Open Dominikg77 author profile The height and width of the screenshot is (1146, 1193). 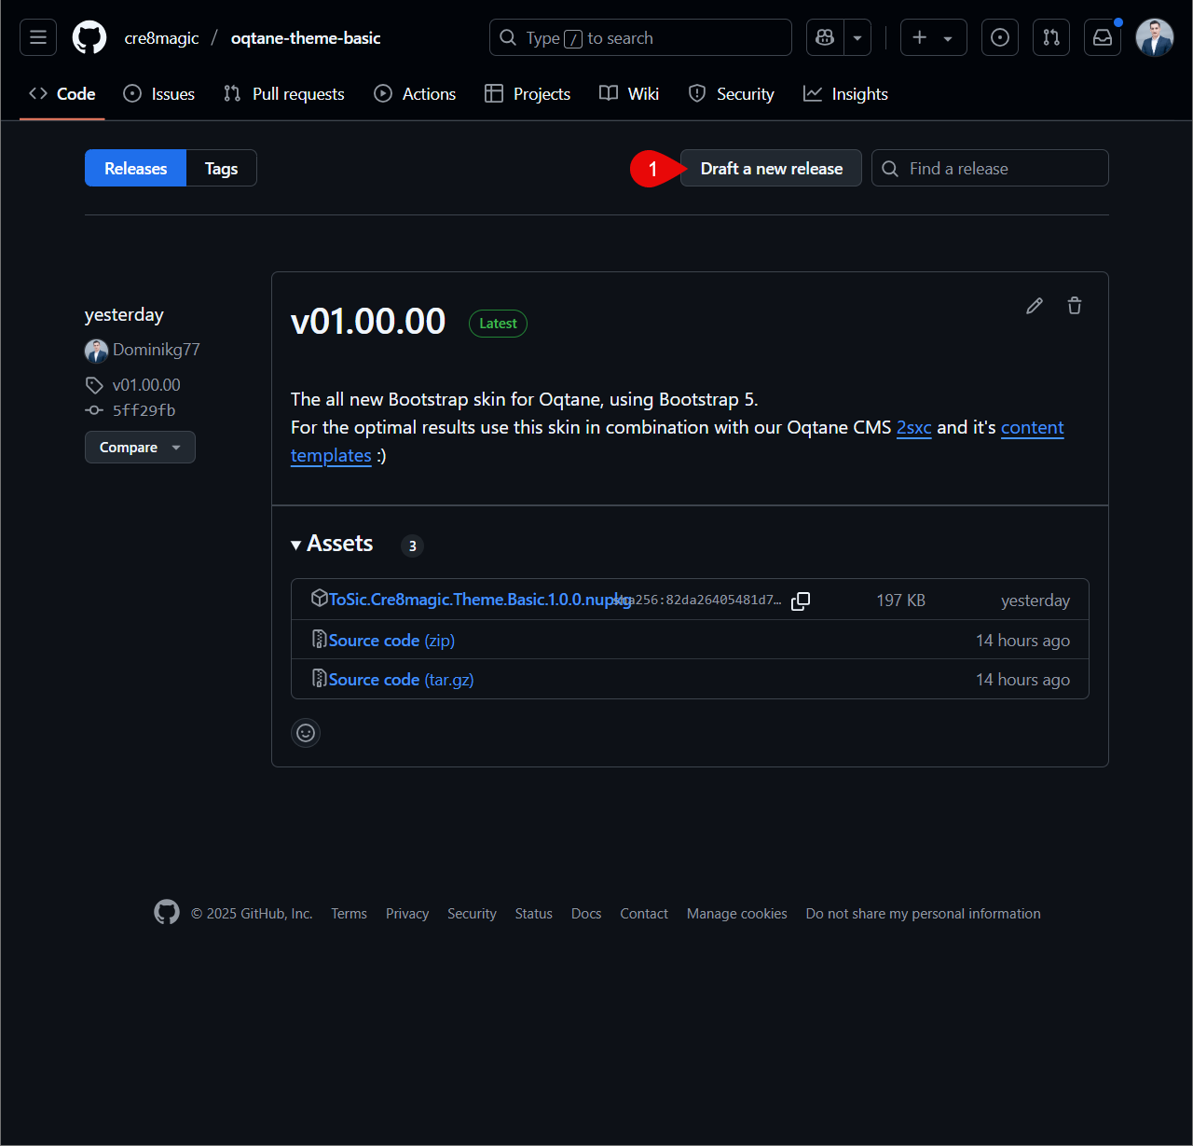(x=157, y=350)
